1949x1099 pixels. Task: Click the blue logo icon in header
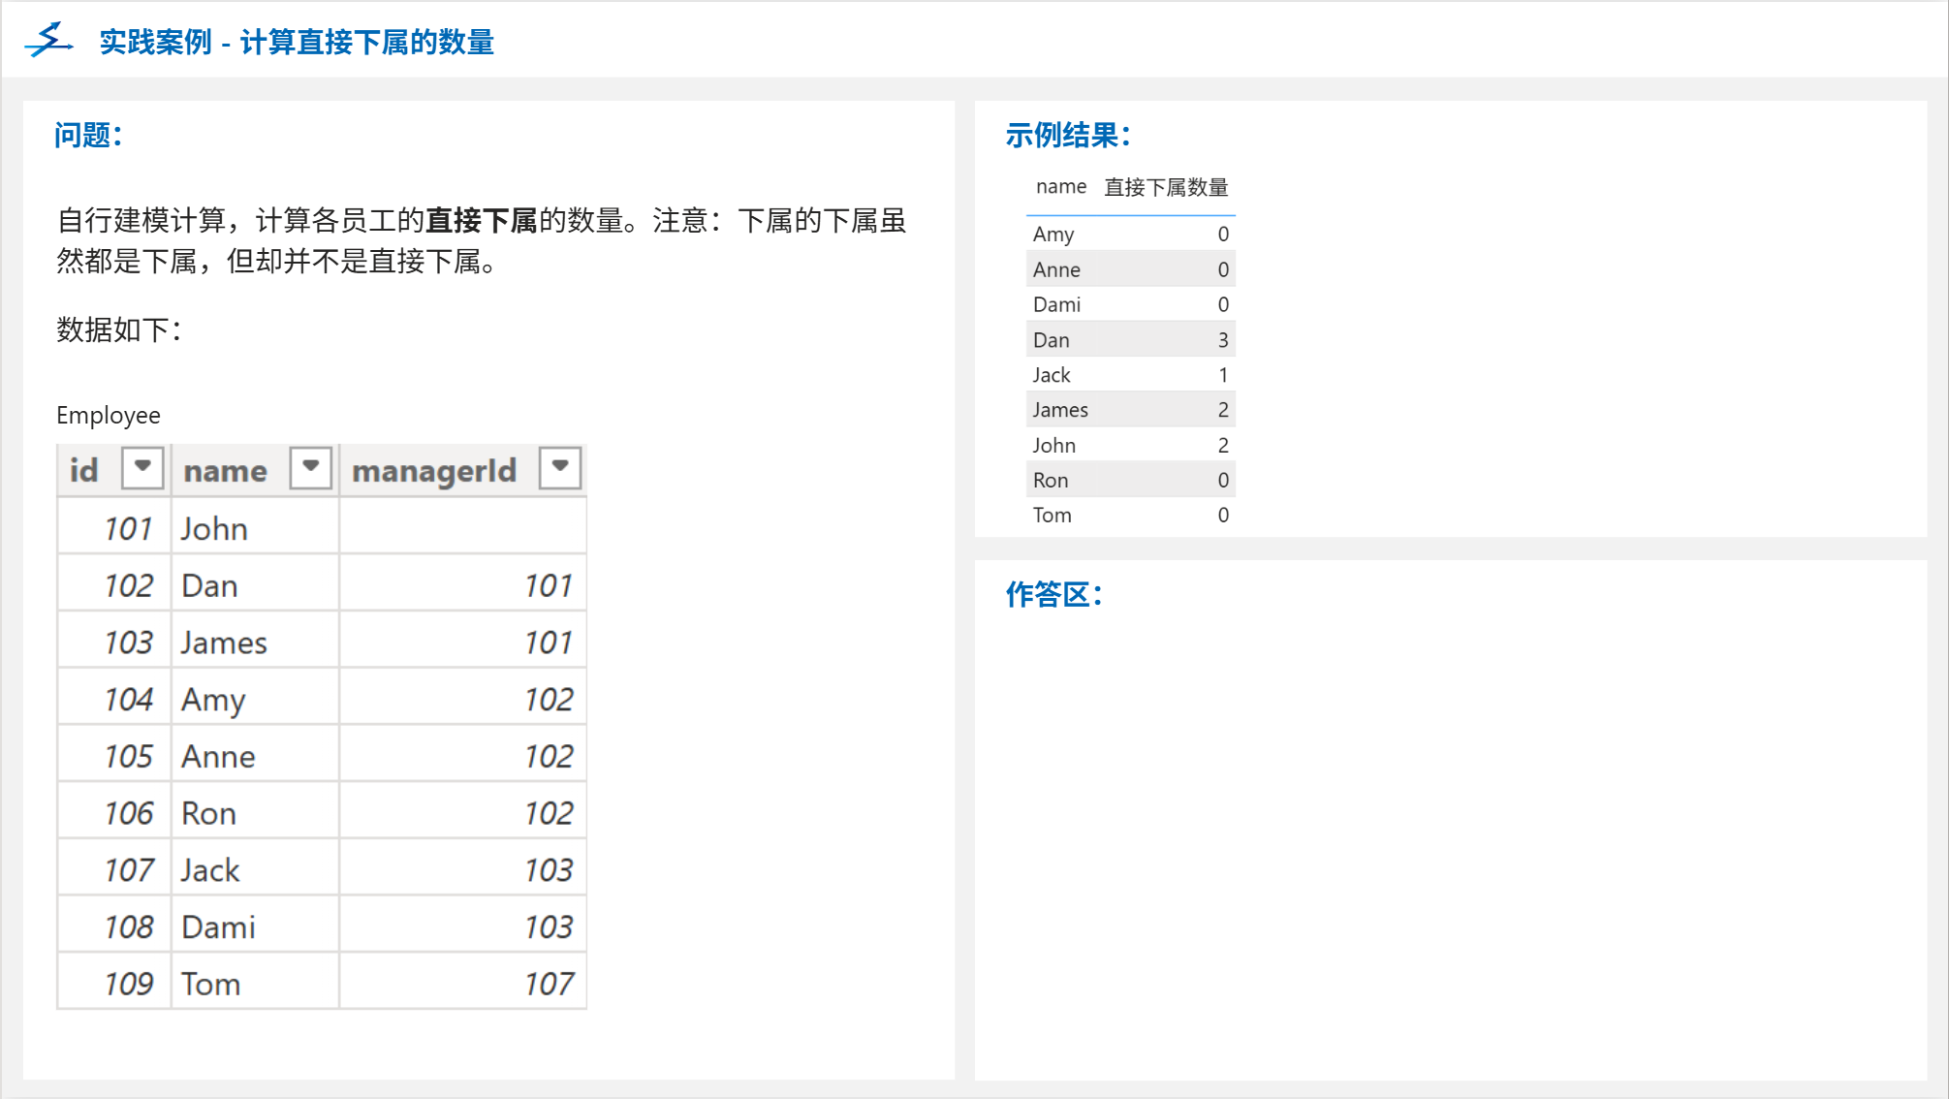tap(48, 41)
